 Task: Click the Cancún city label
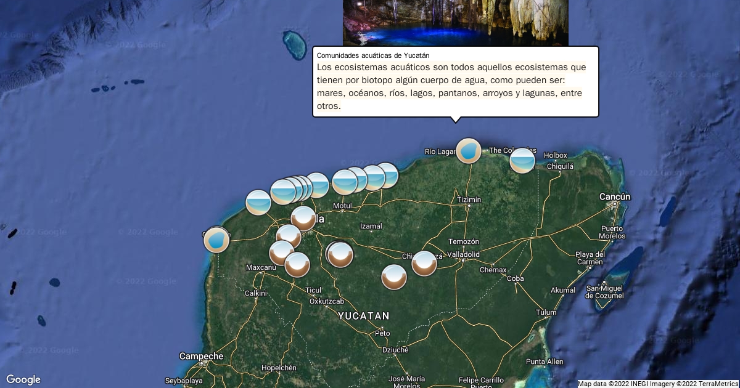[x=615, y=196]
